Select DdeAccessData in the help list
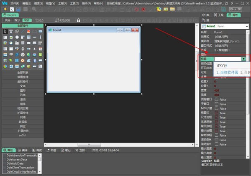Viewport: 251px width, 176px height. click(17, 159)
